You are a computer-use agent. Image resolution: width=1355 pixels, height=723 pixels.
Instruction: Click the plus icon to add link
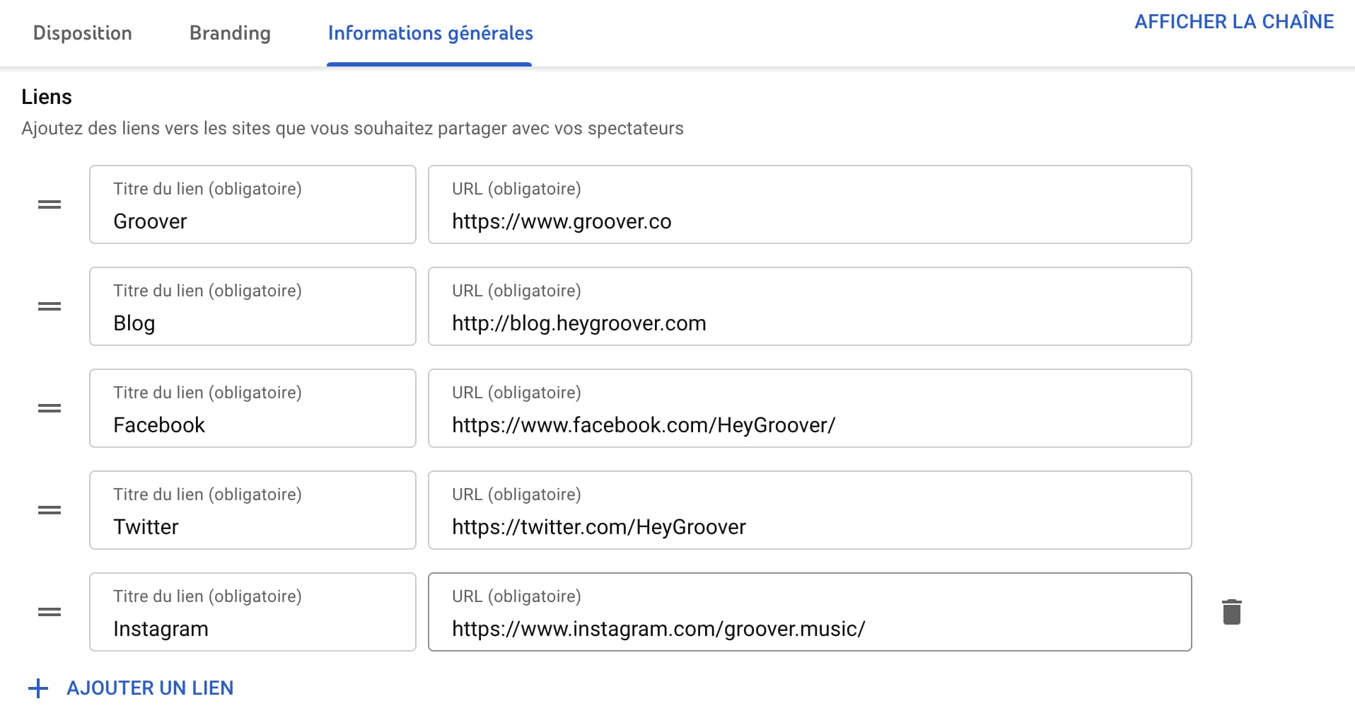38,688
